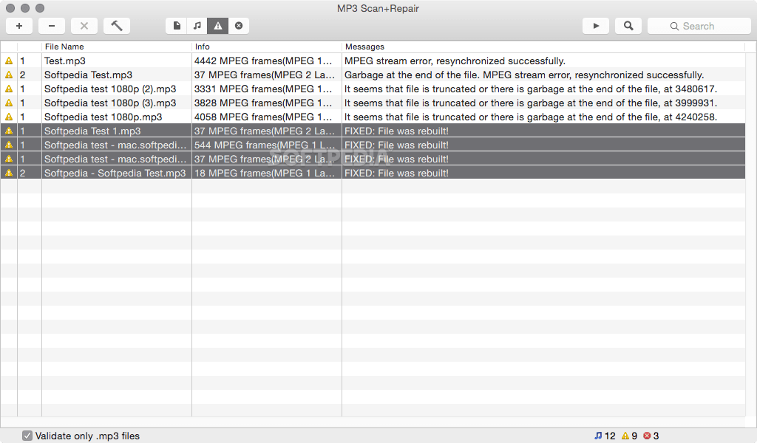Click the magnifier scan icon
The image size is (757, 443).
click(628, 25)
